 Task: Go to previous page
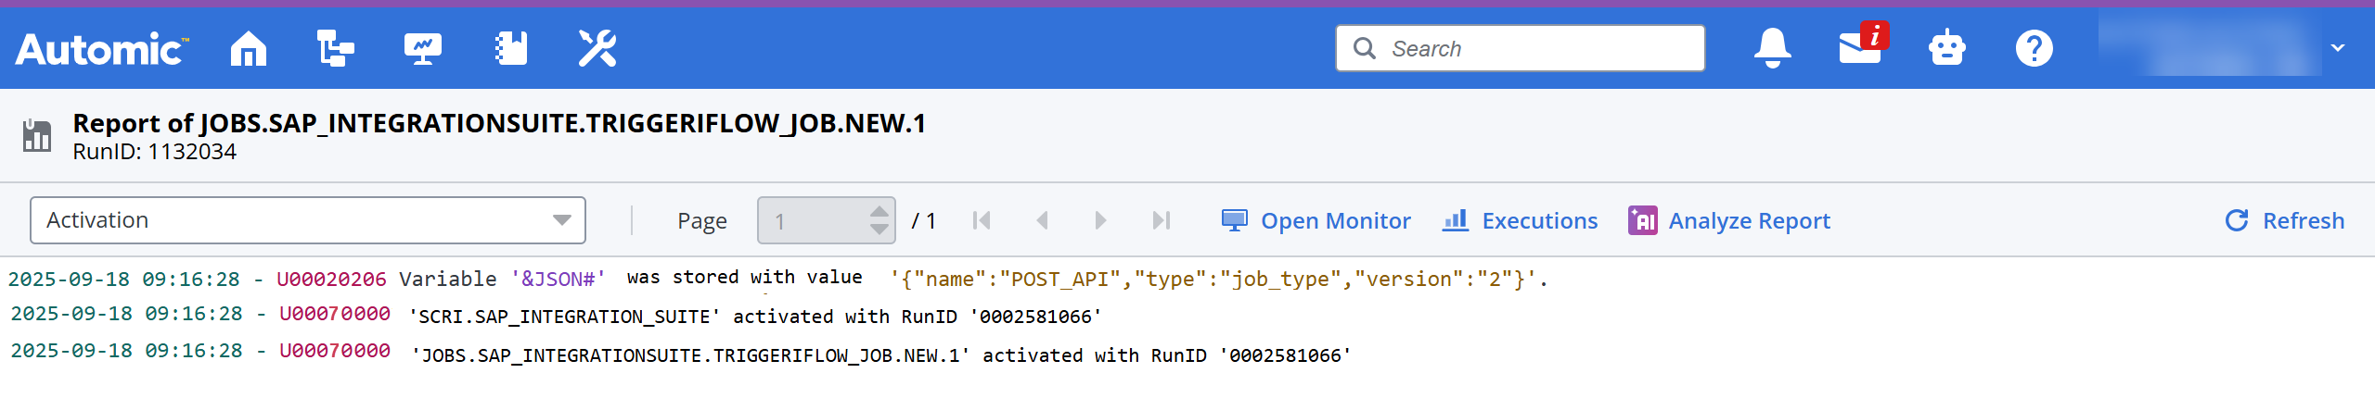[1042, 220]
